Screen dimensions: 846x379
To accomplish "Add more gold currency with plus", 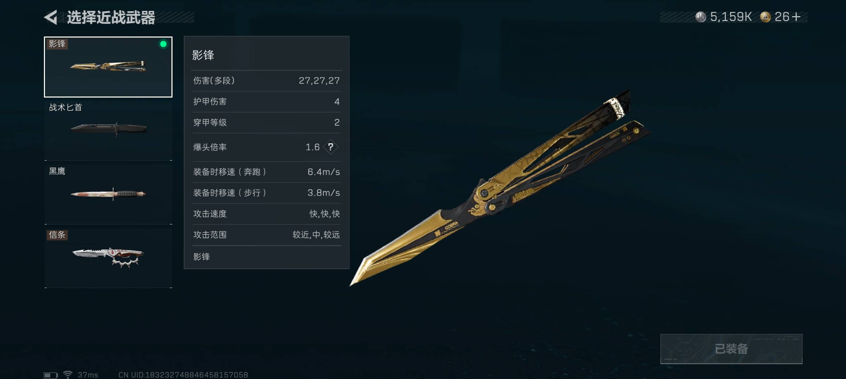I will 796,17.
